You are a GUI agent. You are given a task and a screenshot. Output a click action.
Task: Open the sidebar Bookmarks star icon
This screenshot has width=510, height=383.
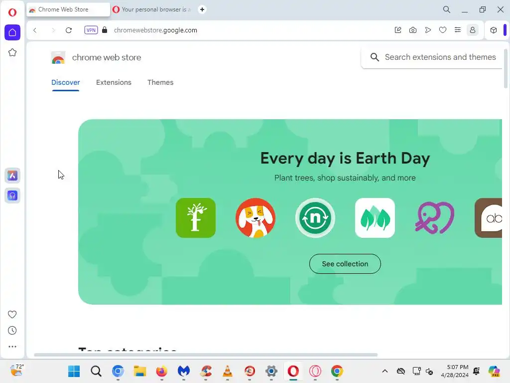(12, 52)
